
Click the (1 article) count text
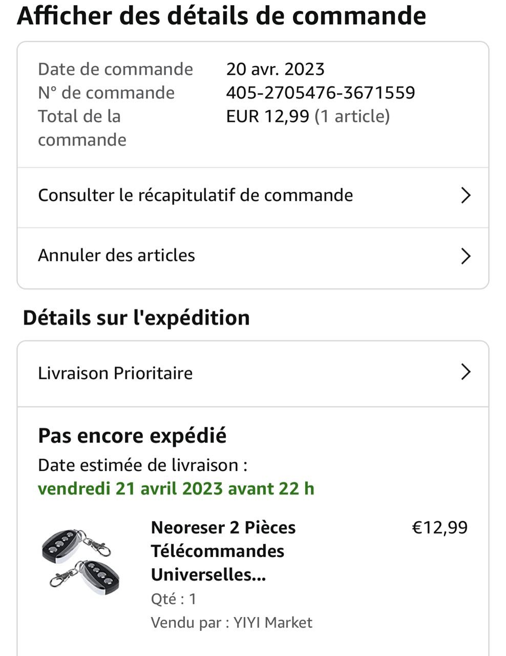point(352,116)
